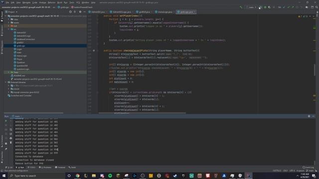Toggle pin tab in the Run panel

(6, 149)
